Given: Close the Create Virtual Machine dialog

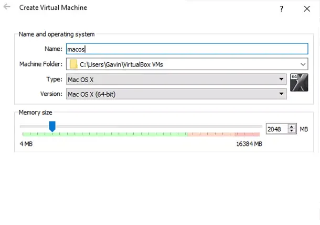Looking at the screenshot, I should tap(307, 8).
